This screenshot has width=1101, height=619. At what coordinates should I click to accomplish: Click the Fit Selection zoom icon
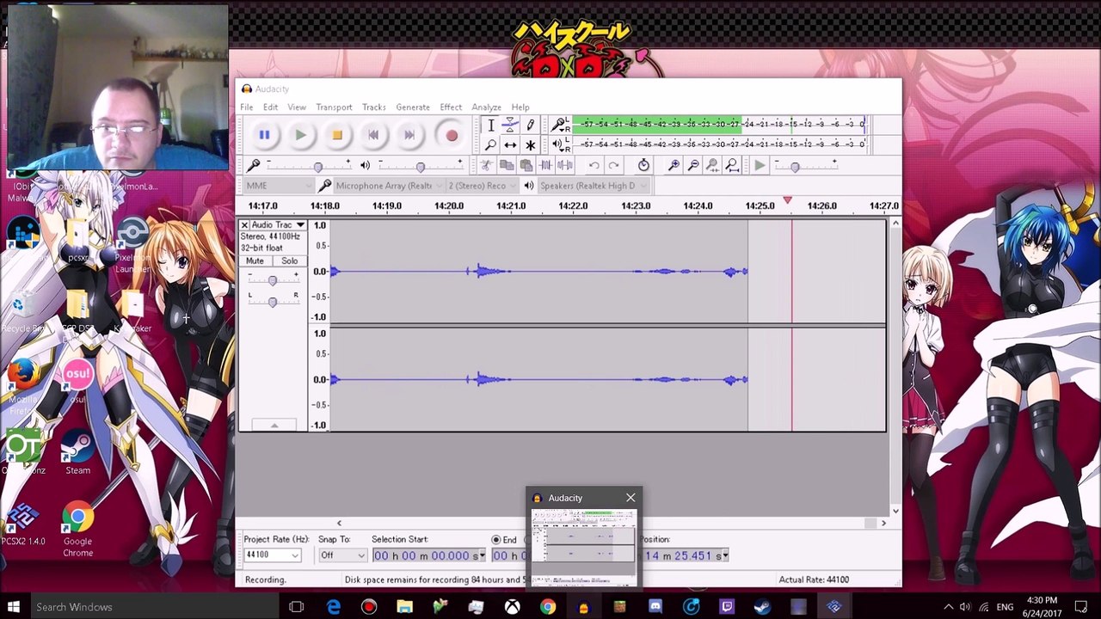point(712,165)
